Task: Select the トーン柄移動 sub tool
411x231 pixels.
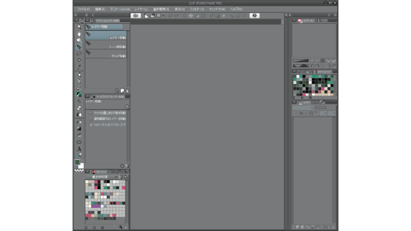Action: point(106,45)
